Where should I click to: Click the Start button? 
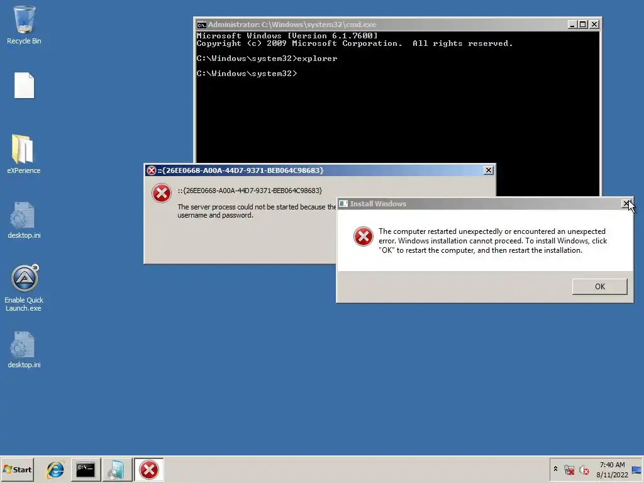(x=17, y=469)
